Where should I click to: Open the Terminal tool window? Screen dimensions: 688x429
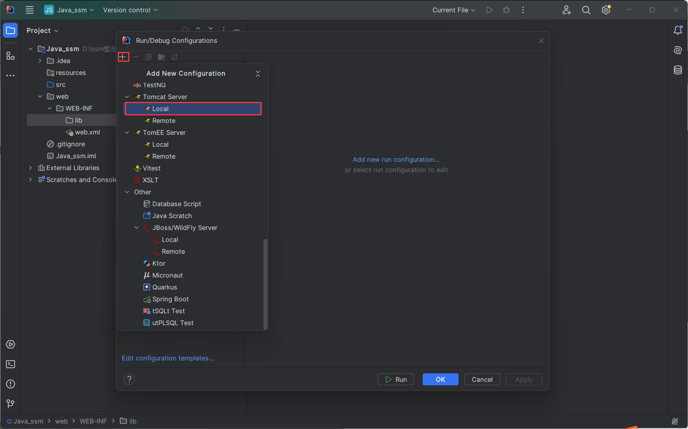(x=11, y=364)
